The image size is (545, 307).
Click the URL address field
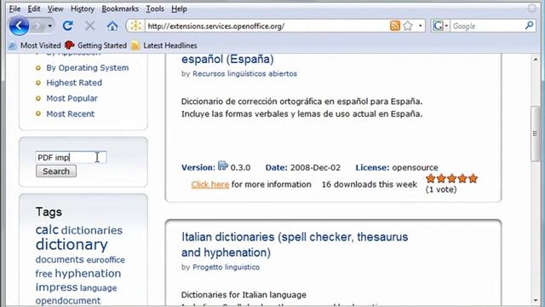coord(267,26)
